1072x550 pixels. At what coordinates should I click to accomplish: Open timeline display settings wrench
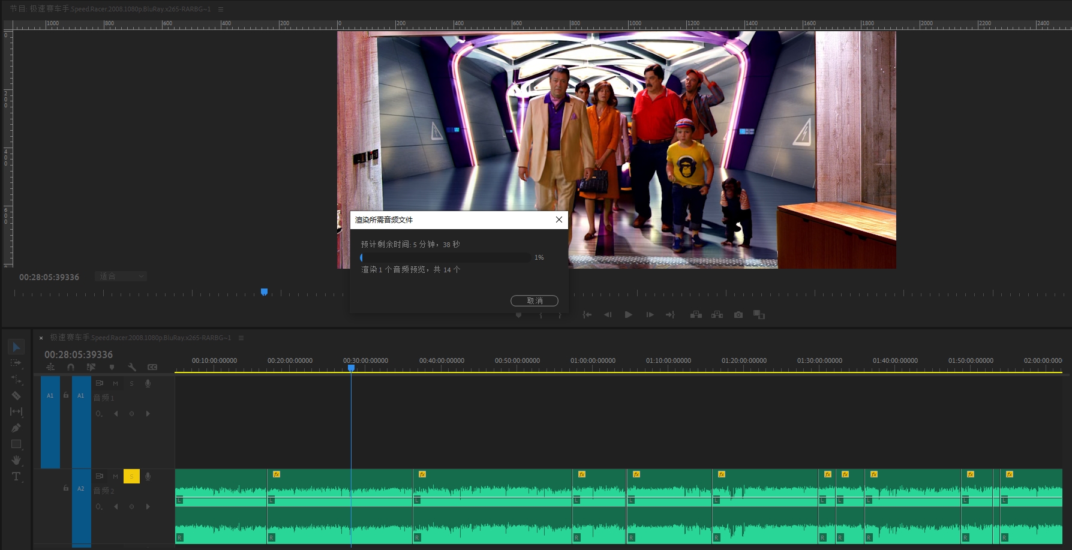[132, 367]
